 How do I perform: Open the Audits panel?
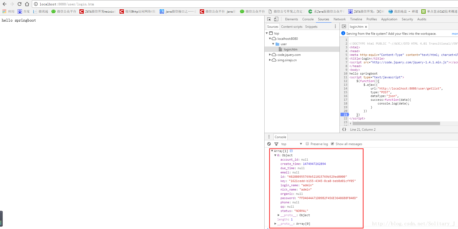tap(422, 19)
